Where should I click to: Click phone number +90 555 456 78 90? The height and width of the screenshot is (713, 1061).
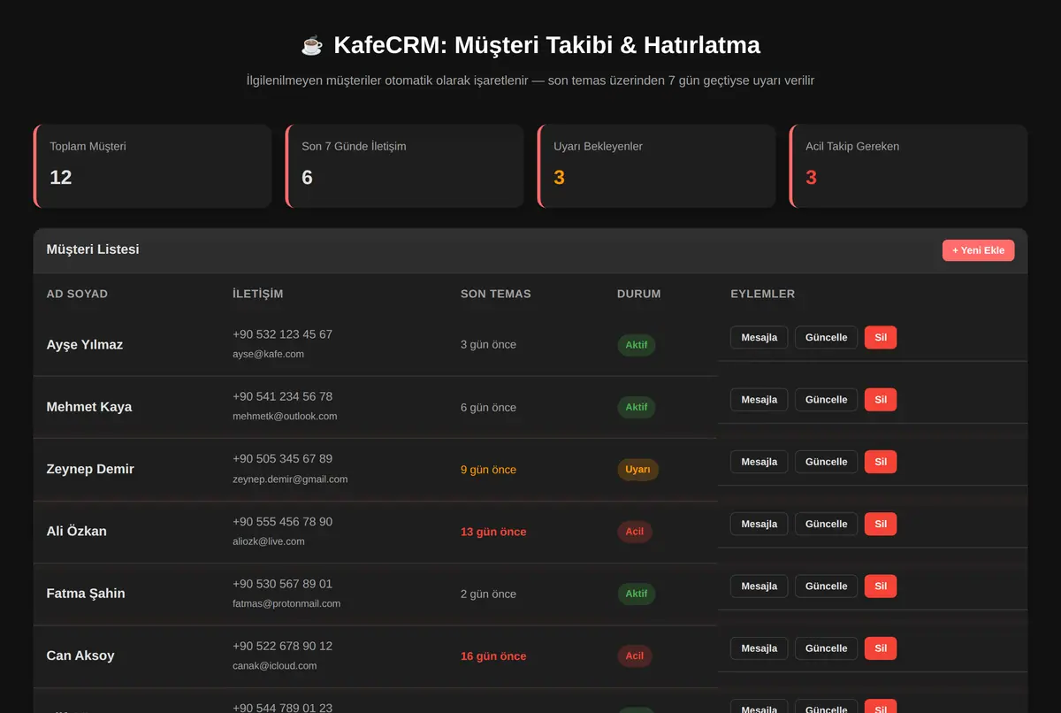(282, 522)
